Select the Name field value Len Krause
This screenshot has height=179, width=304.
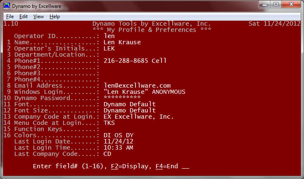coord(122,42)
